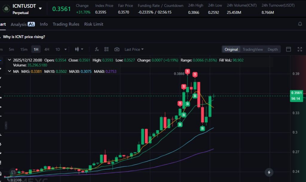The height and width of the screenshot is (182, 306).
Task: Open the indicators (fx) menu
Action: [x=97, y=49]
